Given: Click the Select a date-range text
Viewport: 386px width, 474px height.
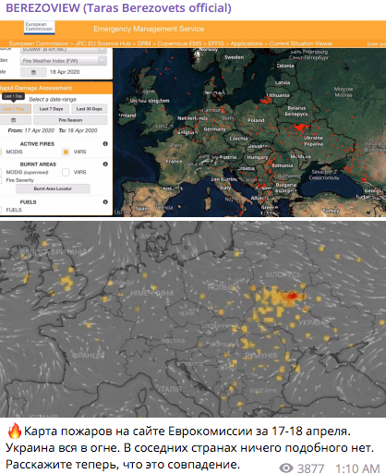Looking at the screenshot, I should (53, 100).
